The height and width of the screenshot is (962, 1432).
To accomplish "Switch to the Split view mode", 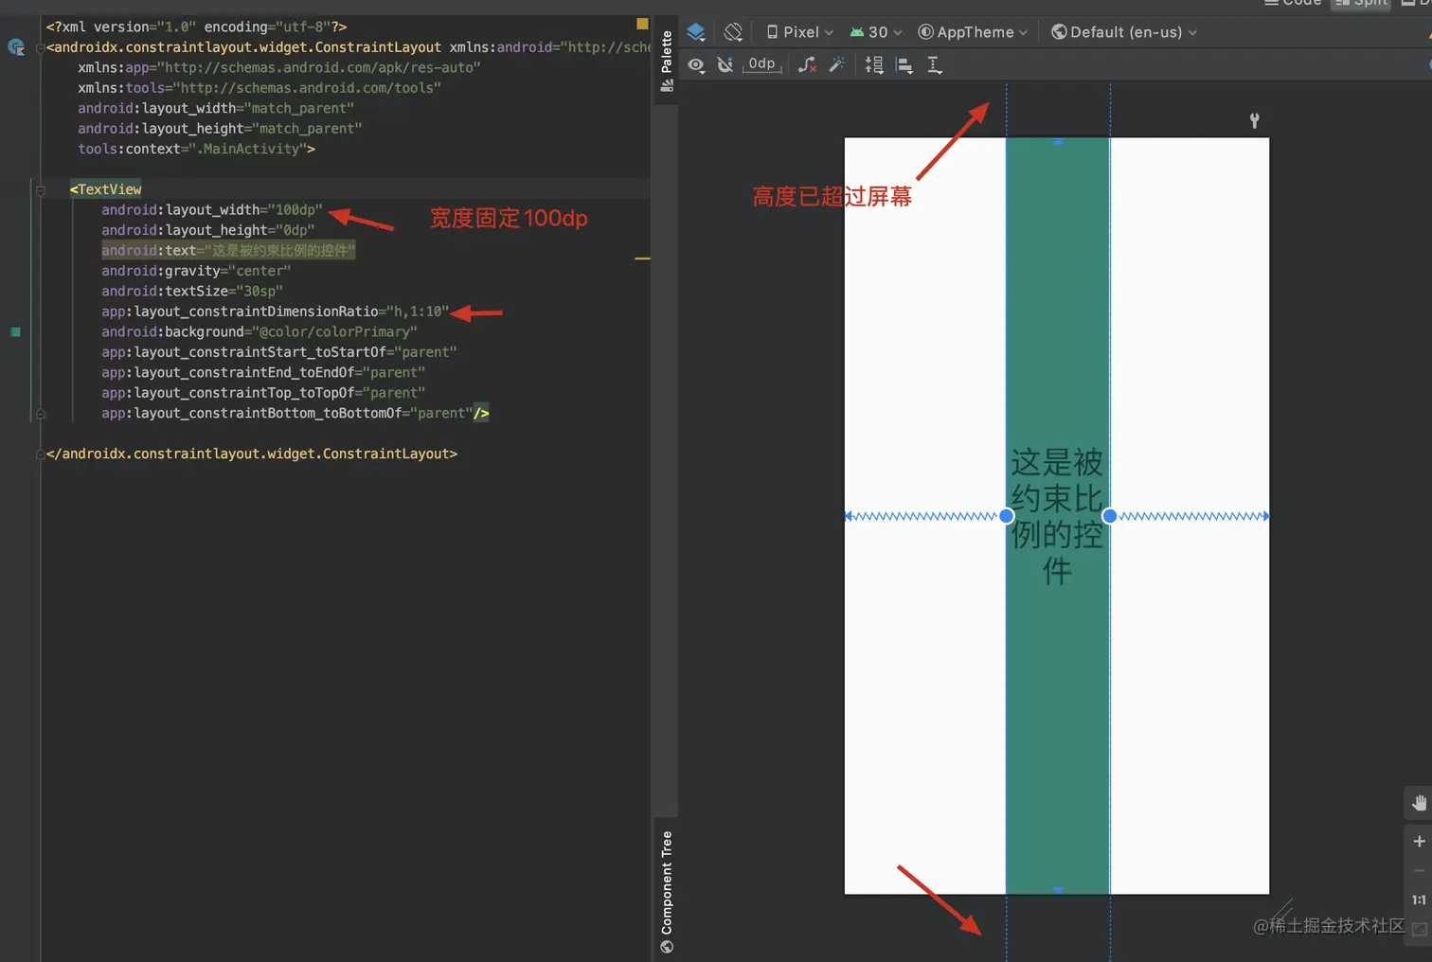I will pyautogui.click(x=1362, y=3).
